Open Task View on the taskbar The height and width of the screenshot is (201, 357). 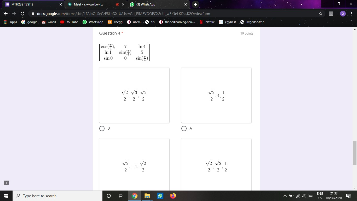(121, 196)
